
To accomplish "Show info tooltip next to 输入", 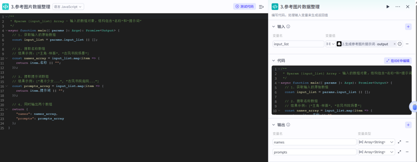I will point(288,27).
